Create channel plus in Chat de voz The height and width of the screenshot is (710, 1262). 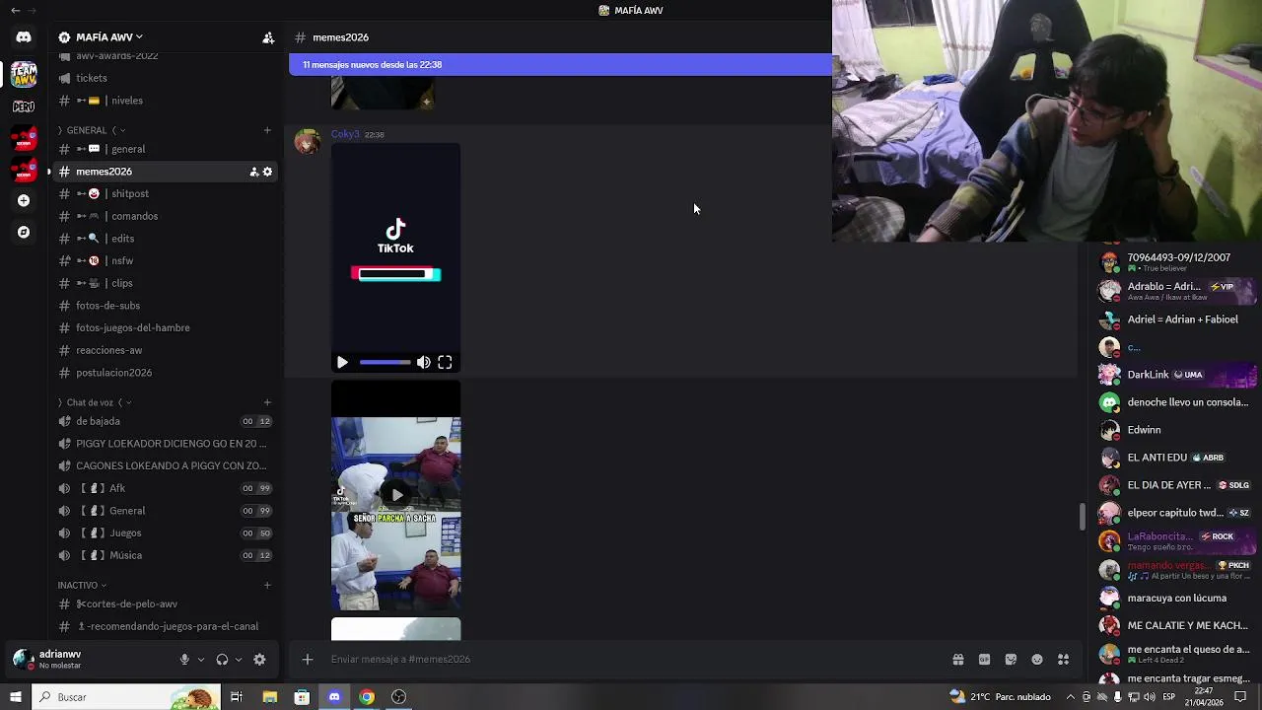point(267,402)
